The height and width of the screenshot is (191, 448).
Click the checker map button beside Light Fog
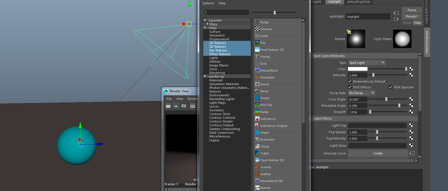click(411, 125)
